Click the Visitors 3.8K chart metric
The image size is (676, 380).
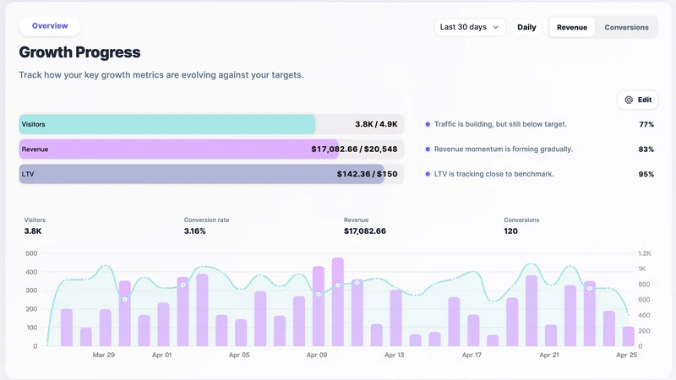(35, 225)
